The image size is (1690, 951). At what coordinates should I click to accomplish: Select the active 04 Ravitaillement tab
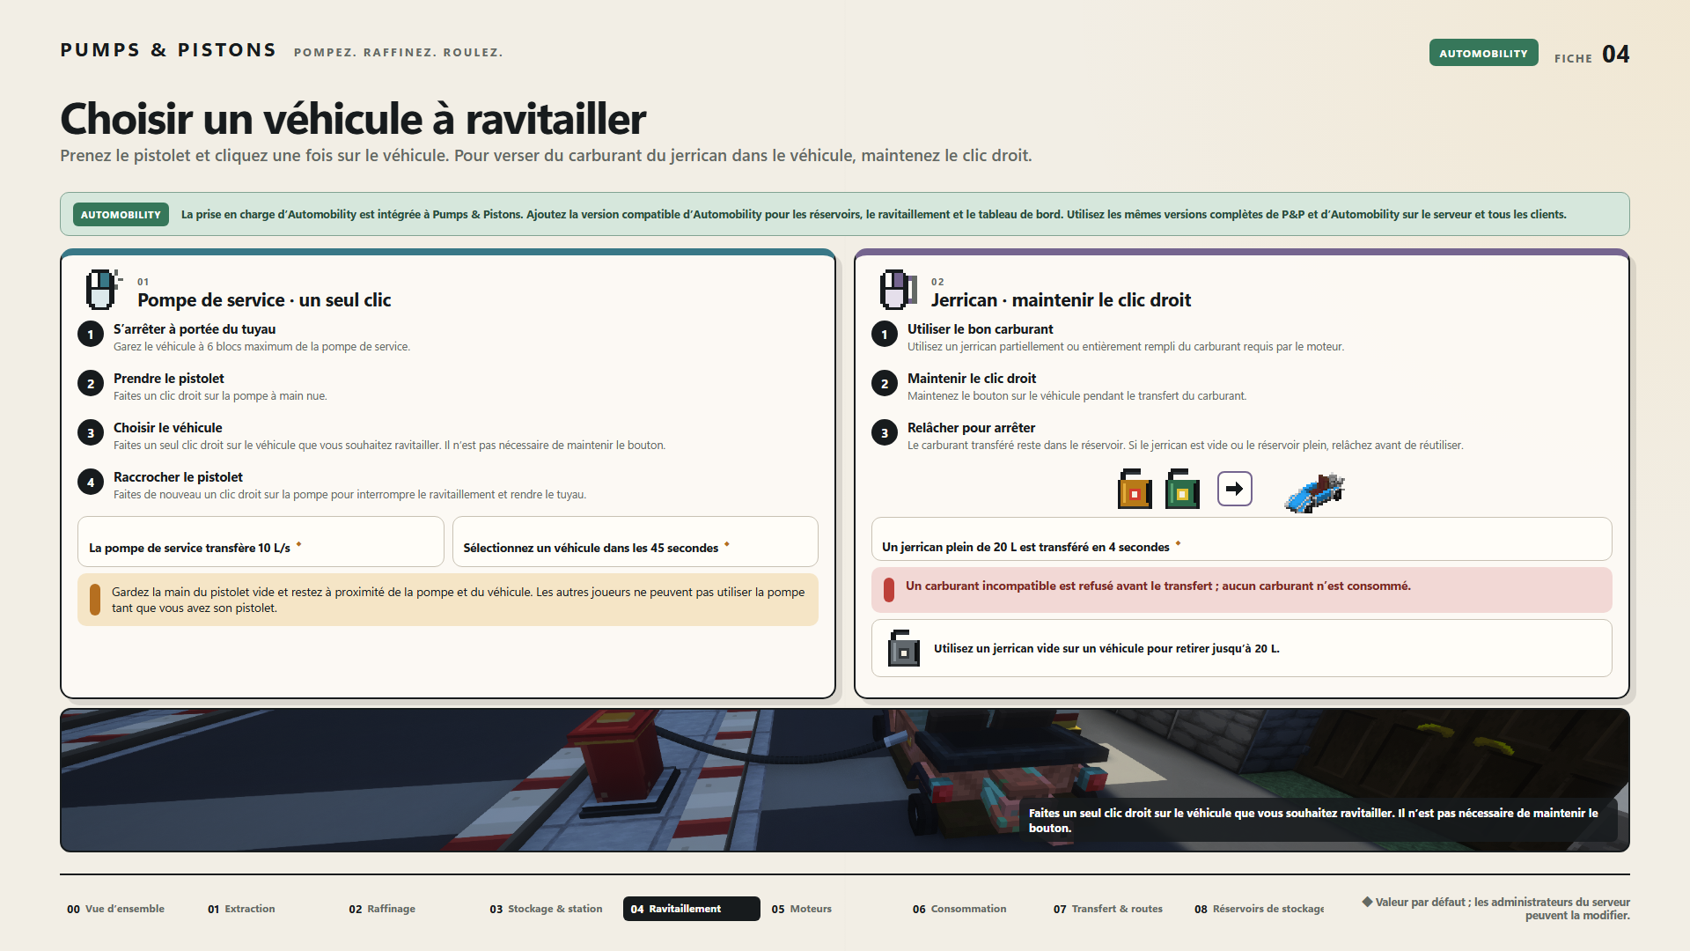click(692, 909)
